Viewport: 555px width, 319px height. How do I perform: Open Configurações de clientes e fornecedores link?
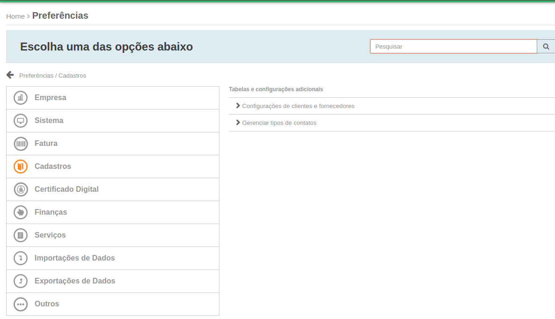pyautogui.click(x=298, y=106)
